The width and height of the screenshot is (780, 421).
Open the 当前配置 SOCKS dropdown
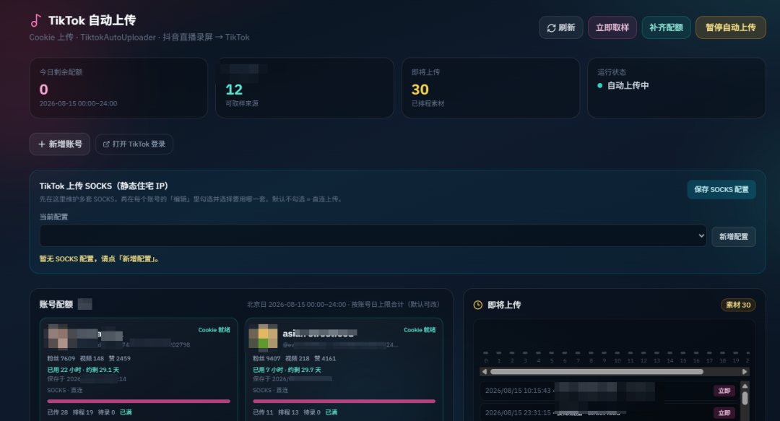coord(373,236)
